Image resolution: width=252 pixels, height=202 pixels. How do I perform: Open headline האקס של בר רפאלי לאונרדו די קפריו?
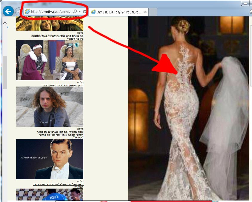pyautogui.click(x=58, y=186)
